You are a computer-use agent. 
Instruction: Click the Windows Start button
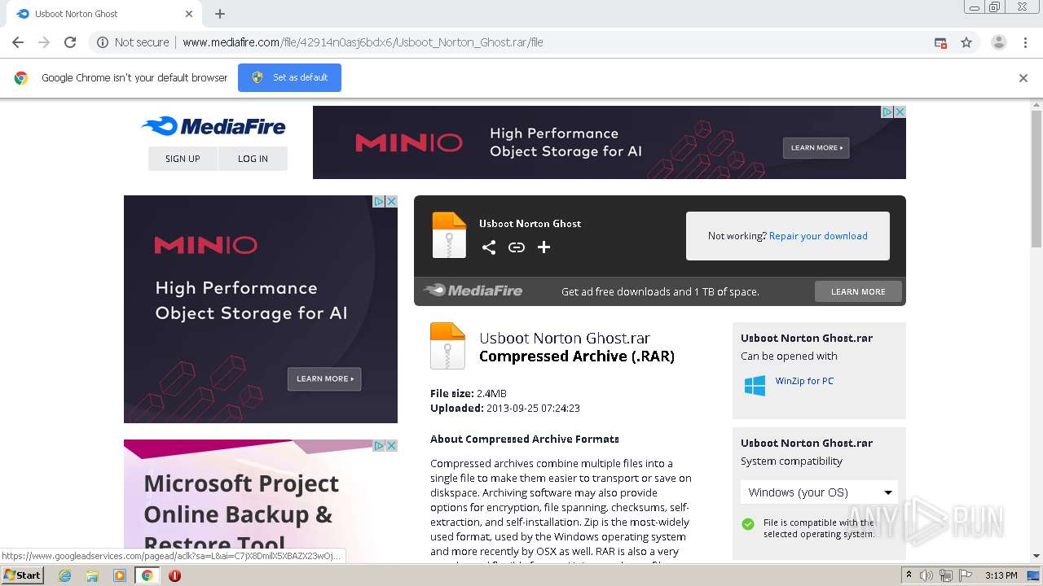(22, 575)
